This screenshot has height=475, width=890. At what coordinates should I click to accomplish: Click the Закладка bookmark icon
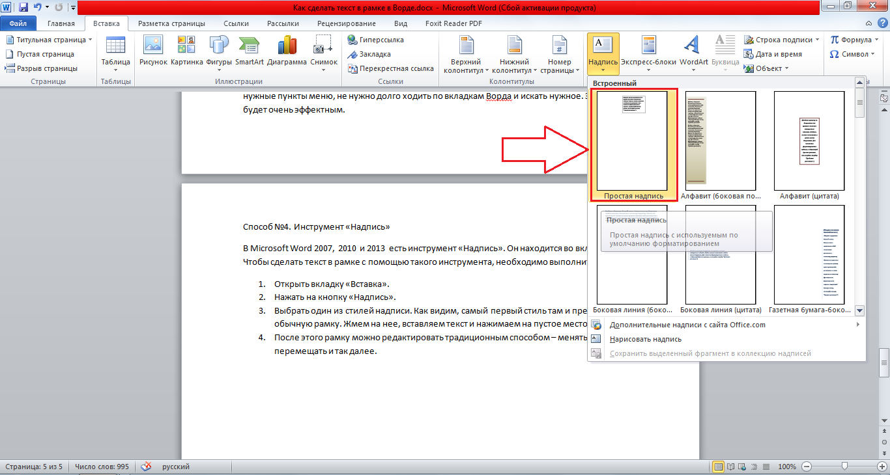tap(369, 54)
